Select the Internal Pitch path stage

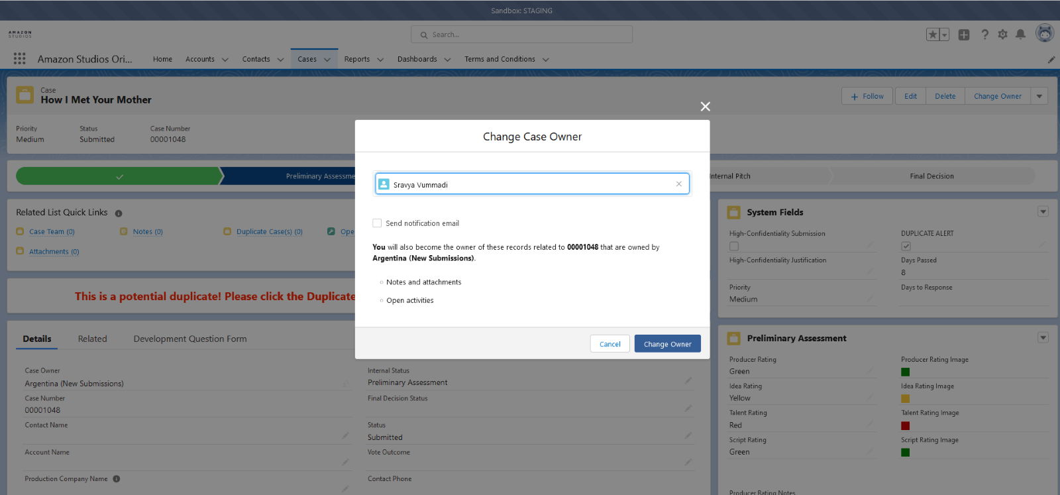[768, 176]
